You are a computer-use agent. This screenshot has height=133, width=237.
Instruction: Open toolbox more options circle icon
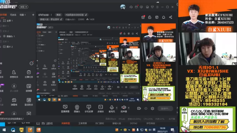point(31,63)
